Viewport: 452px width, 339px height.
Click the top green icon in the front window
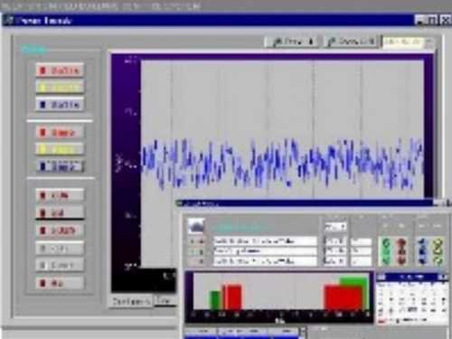[387, 242]
